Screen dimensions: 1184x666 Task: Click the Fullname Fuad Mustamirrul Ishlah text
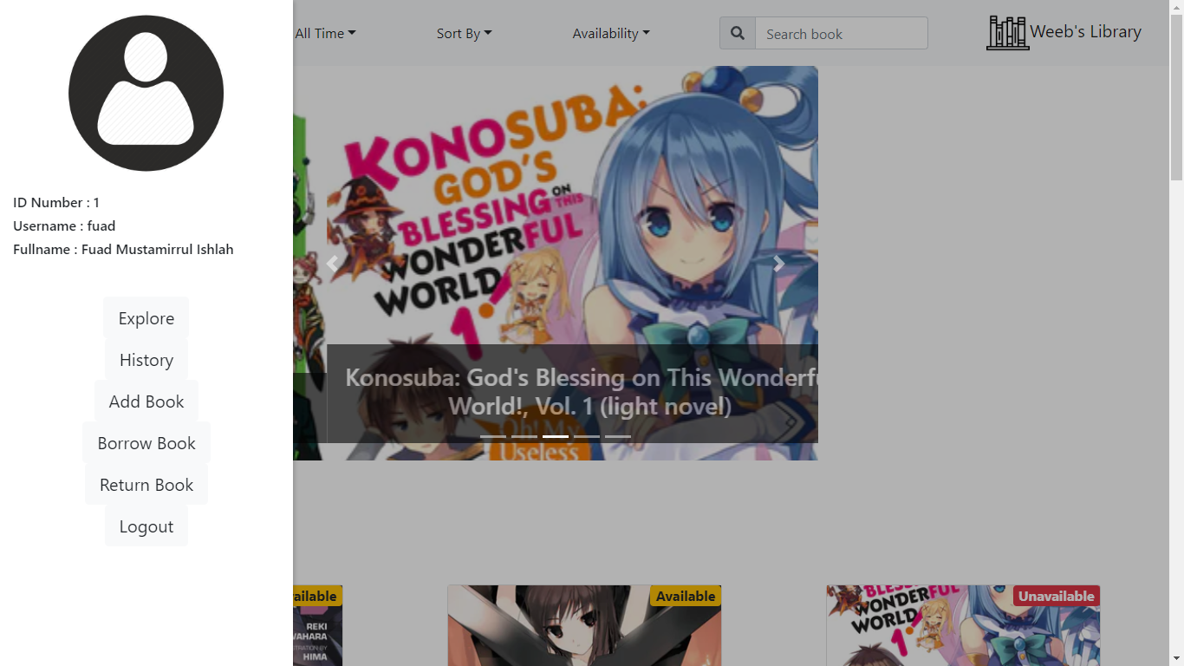[x=123, y=249]
